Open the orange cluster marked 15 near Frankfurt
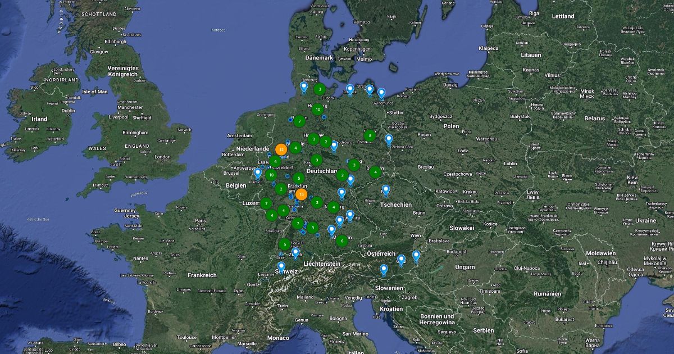Screen dimensions: 674x354 [302, 195]
